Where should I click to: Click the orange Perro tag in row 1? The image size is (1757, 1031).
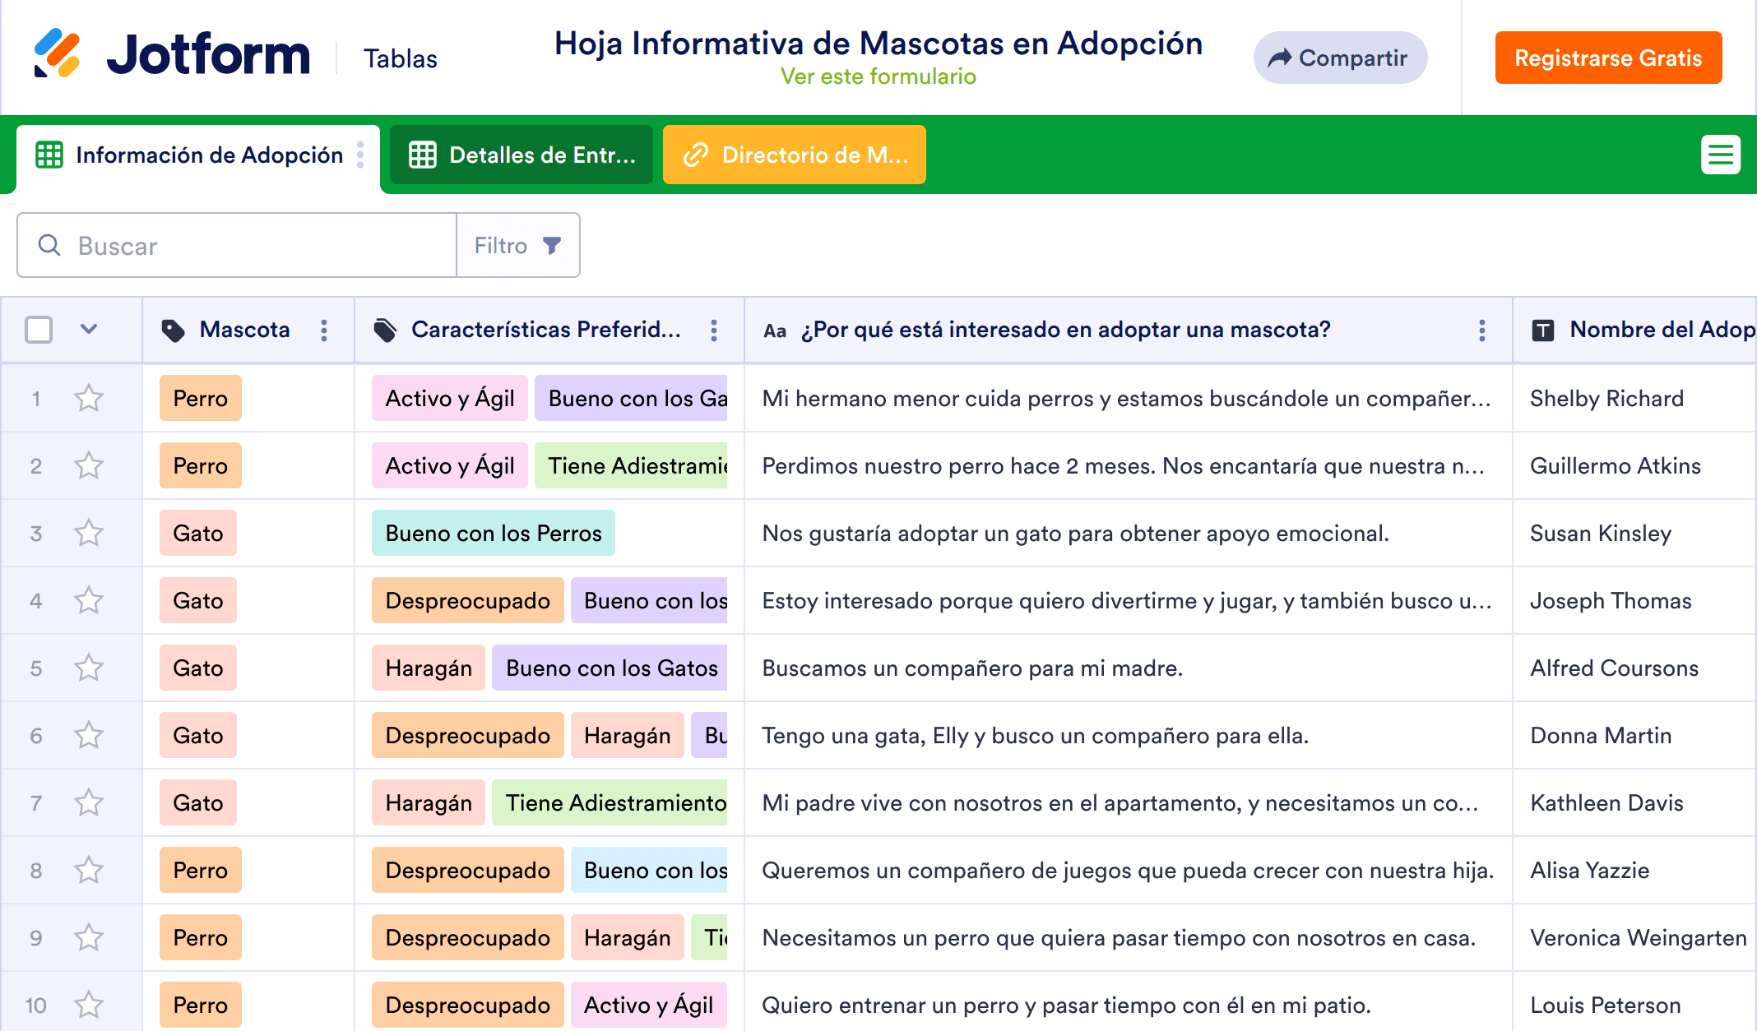(x=200, y=399)
